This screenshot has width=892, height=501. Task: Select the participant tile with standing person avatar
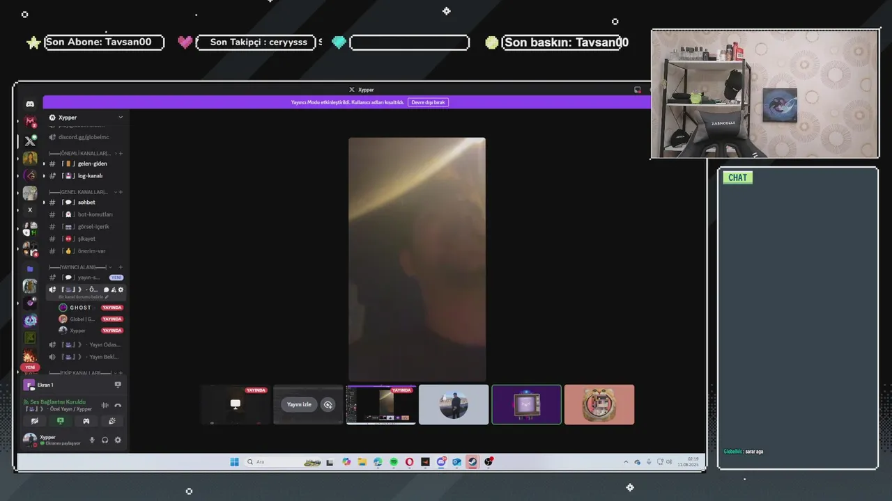coord(454,404)
